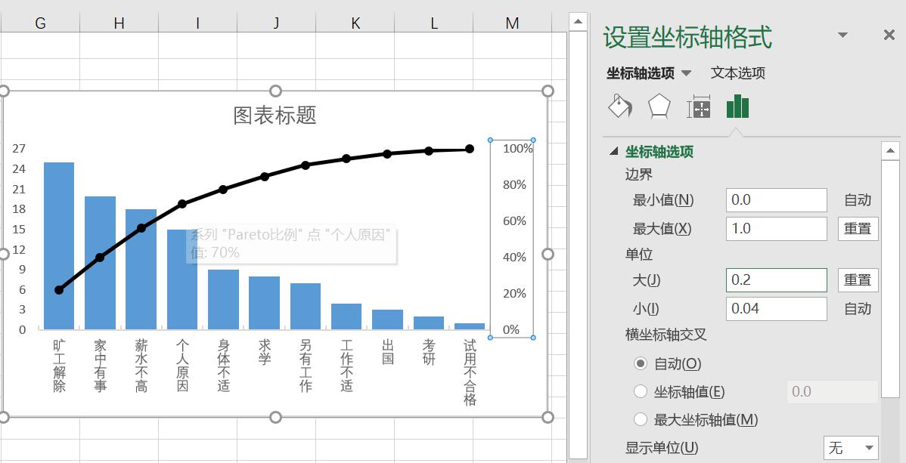Select the 旷工解除 bar

tap(59, 246)
